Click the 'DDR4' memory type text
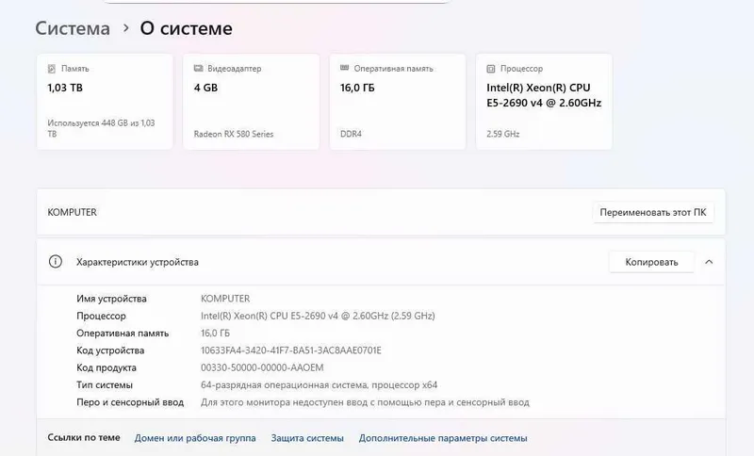 [351, 134]
